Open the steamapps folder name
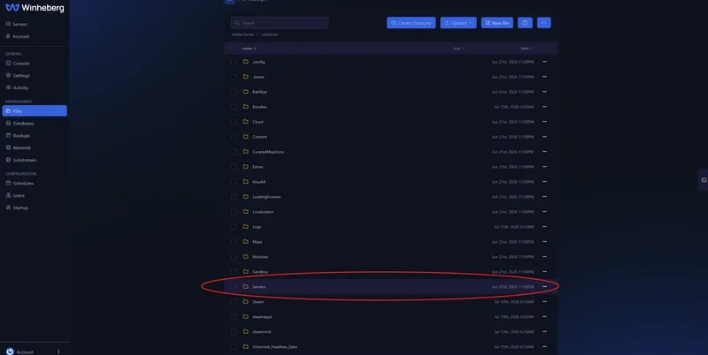 click(x=262, y=317)
